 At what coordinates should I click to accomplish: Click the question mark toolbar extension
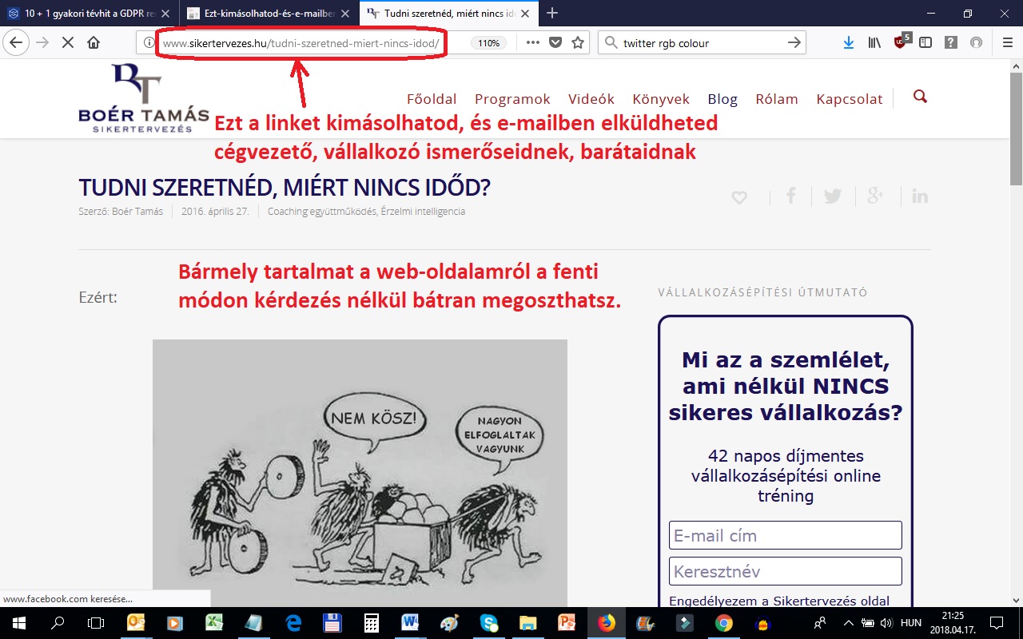[951, 42]
